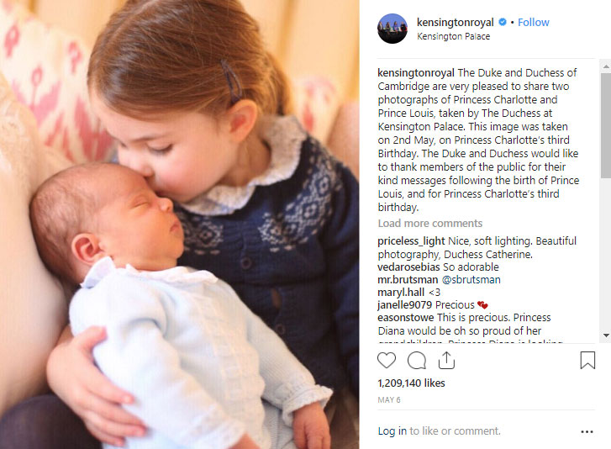Click the Log in link

point(392,431)
